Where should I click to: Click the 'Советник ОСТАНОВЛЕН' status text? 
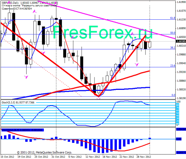(x=17, y=9)
